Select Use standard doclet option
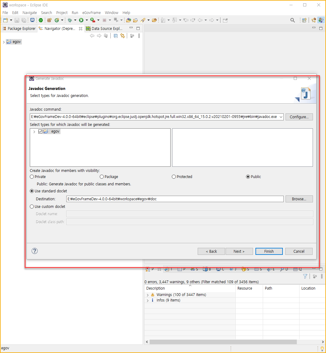This screenshot has height=353, width=326. point(32,191)
